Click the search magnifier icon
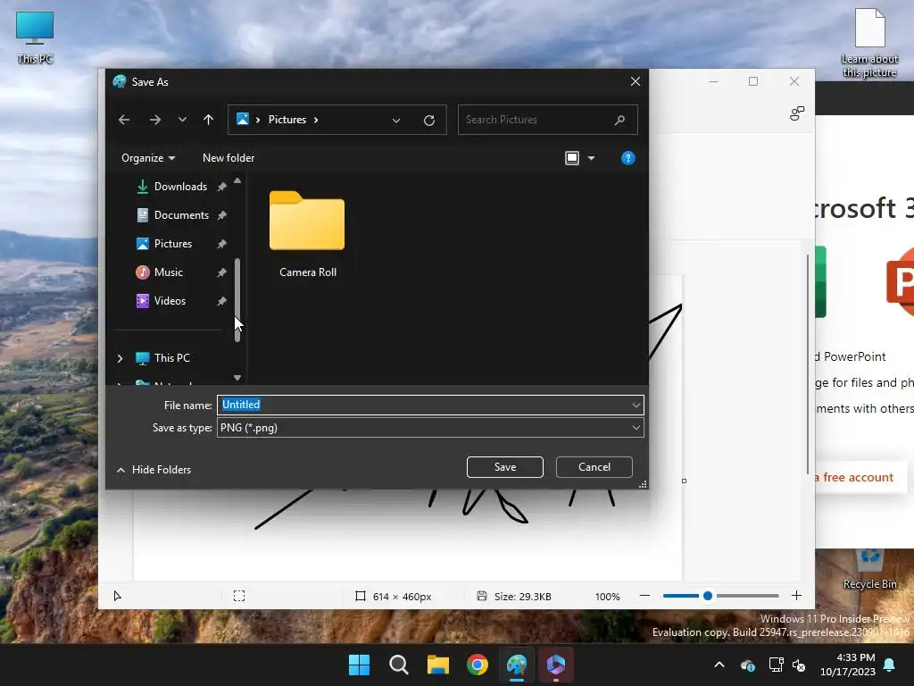914x686 pixels. click(x=619, y=120)
